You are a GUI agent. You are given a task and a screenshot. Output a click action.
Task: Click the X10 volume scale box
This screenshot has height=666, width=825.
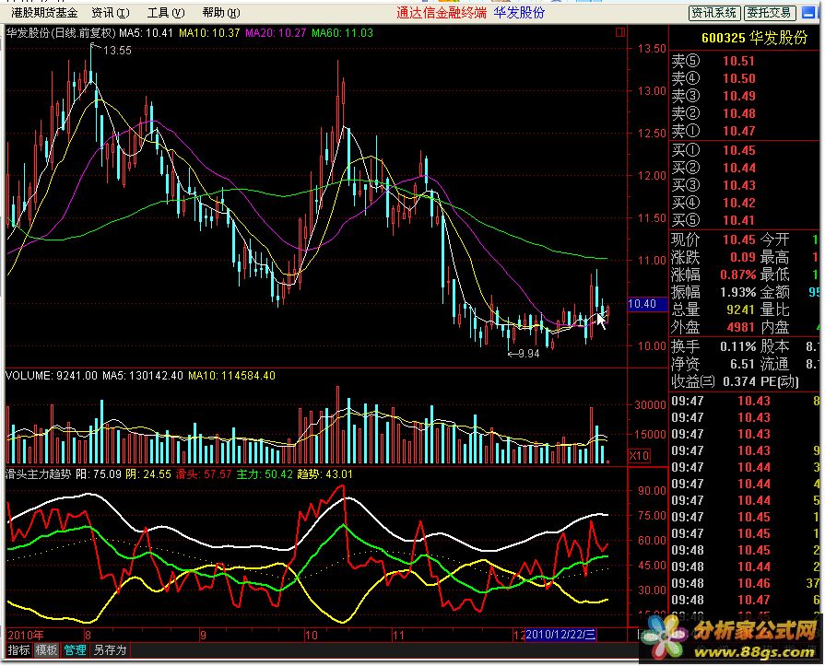pyautogui.click(x=640, y=455)
